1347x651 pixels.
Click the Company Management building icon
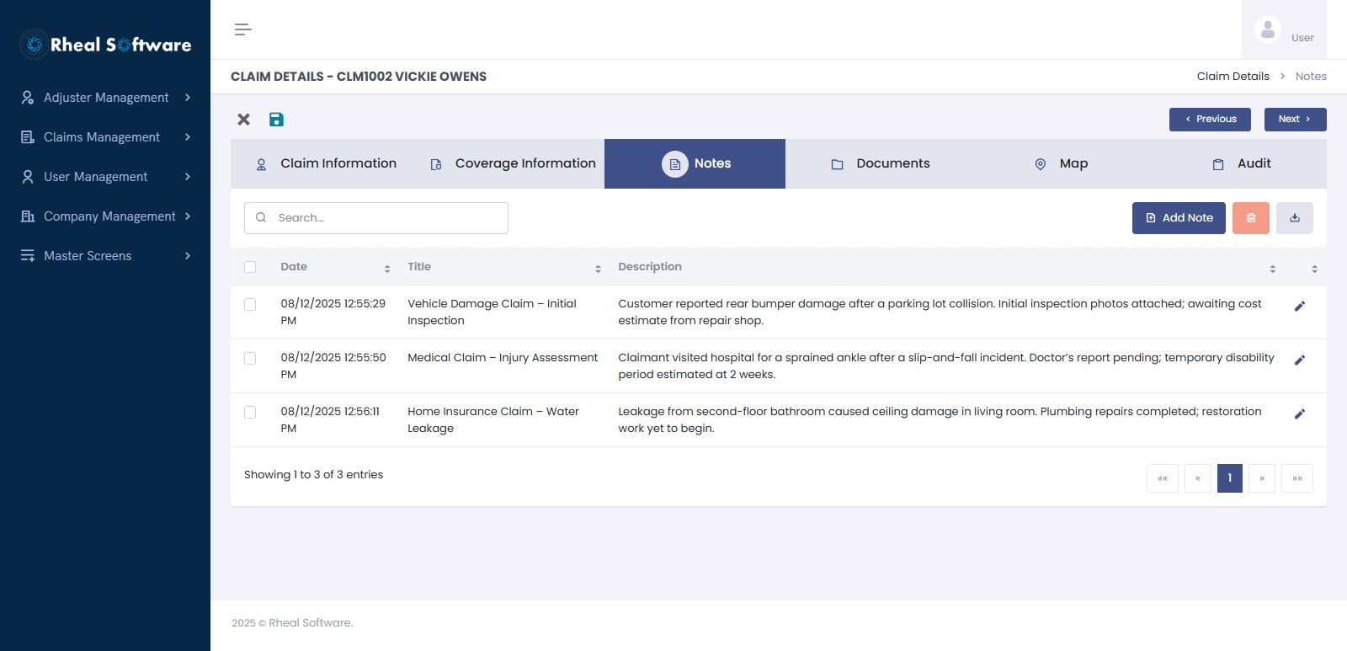pyautogui.click(x=28, y=216)
